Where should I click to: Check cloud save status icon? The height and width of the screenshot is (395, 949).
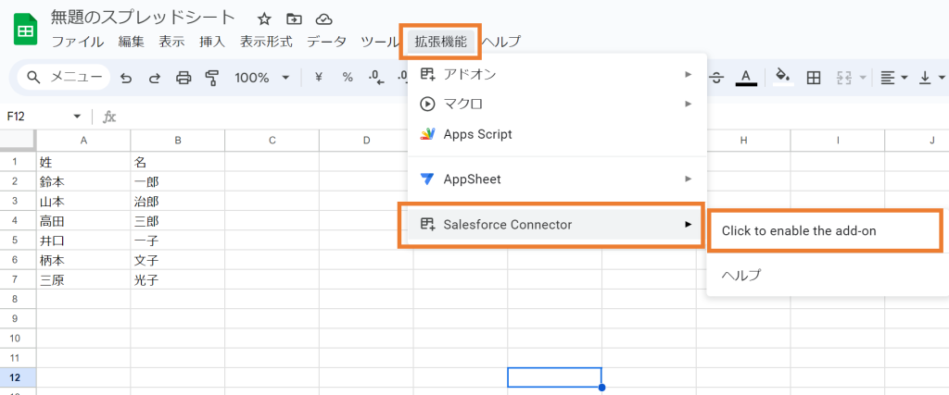click(x=324, y=19)
